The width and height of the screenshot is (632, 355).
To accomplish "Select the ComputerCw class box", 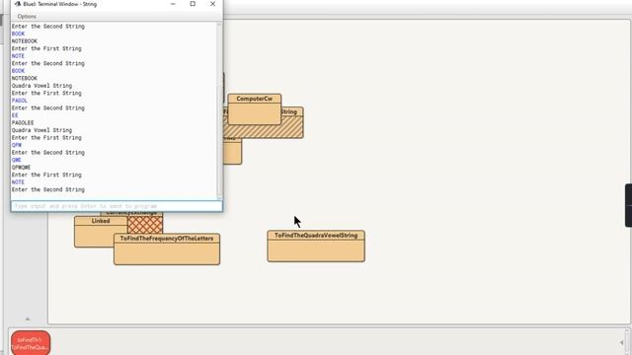I will coord(255,109).
